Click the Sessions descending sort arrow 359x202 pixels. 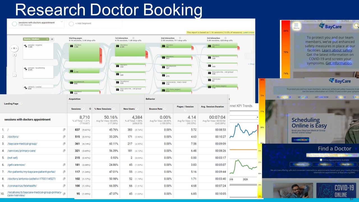(x=90, y=109)
